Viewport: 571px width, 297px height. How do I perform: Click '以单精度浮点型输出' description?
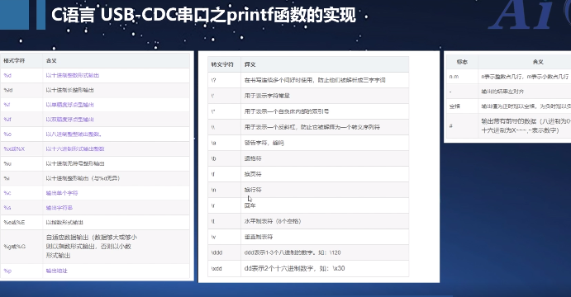click(70, 105)
